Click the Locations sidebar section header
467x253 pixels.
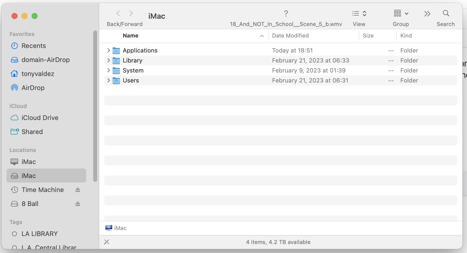[x=23, y=150]
